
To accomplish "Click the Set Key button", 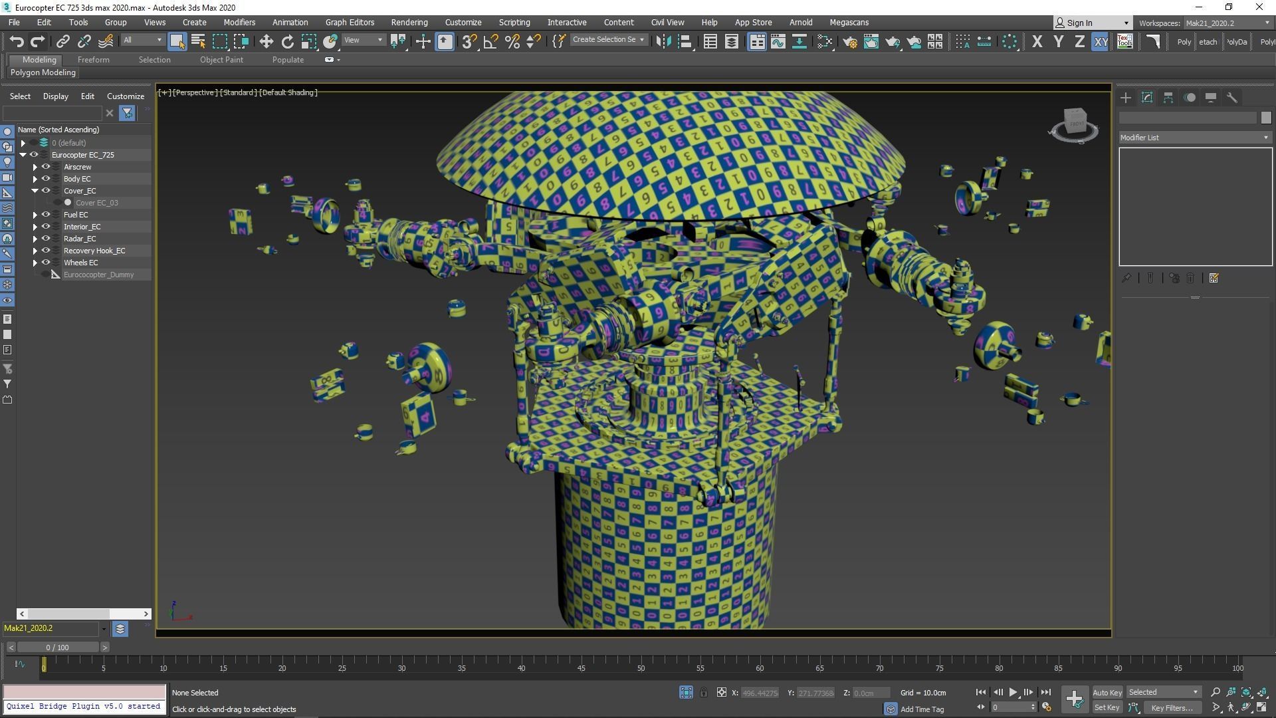I will (1107, 707).
